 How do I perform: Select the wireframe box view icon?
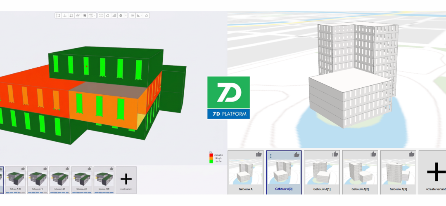[x=91, y=16]
